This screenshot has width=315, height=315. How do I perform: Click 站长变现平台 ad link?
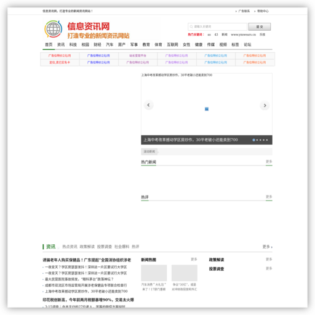coord(138,55)
